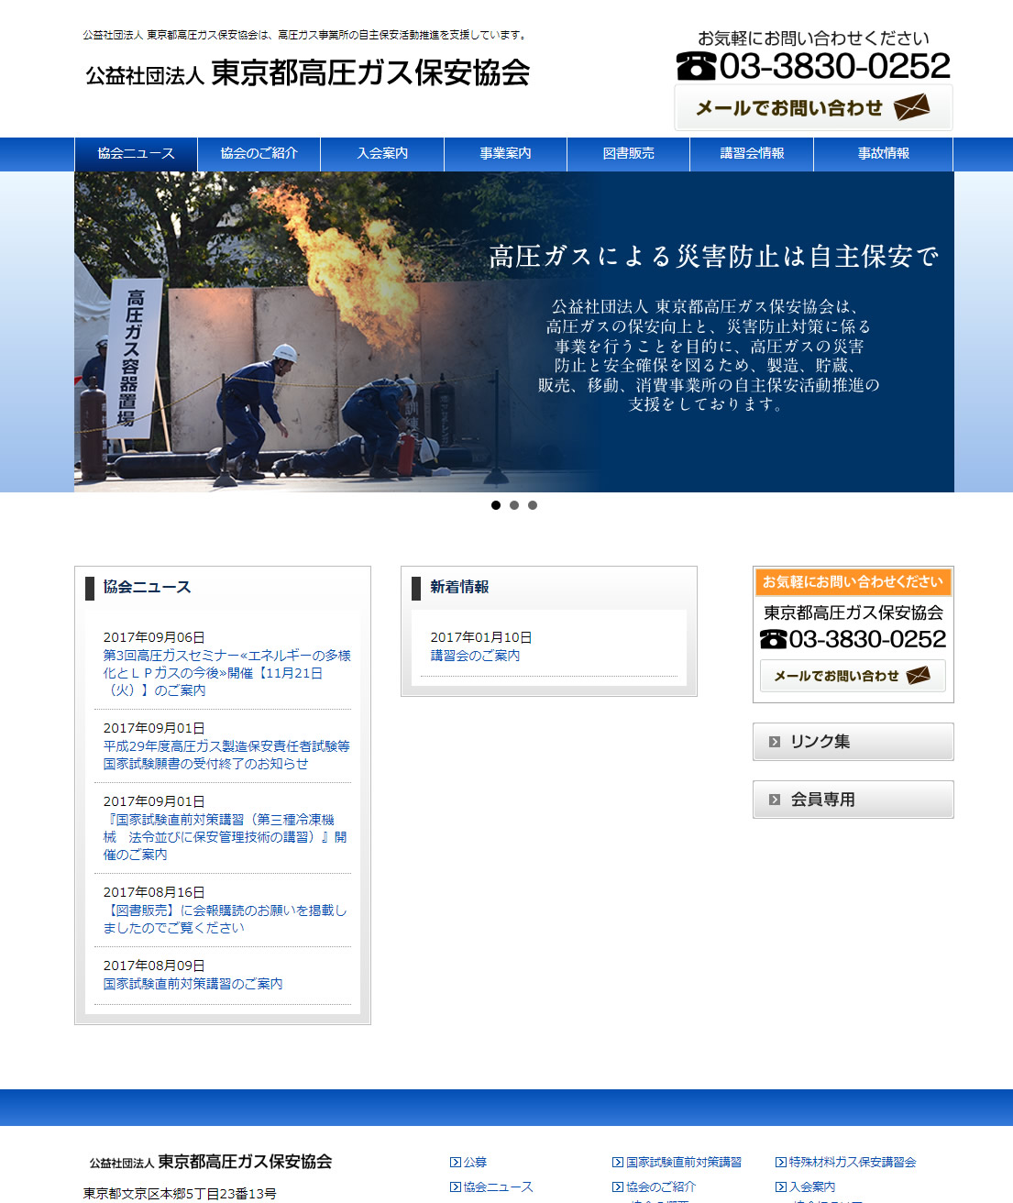
Task: Click the sidebar メールでお問い合わせ button
Action: pos(853,676)
